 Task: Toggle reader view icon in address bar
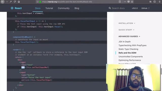click(120, 2)
